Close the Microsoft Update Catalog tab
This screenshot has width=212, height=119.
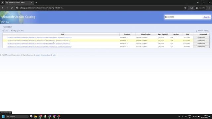tap(32, 2)
